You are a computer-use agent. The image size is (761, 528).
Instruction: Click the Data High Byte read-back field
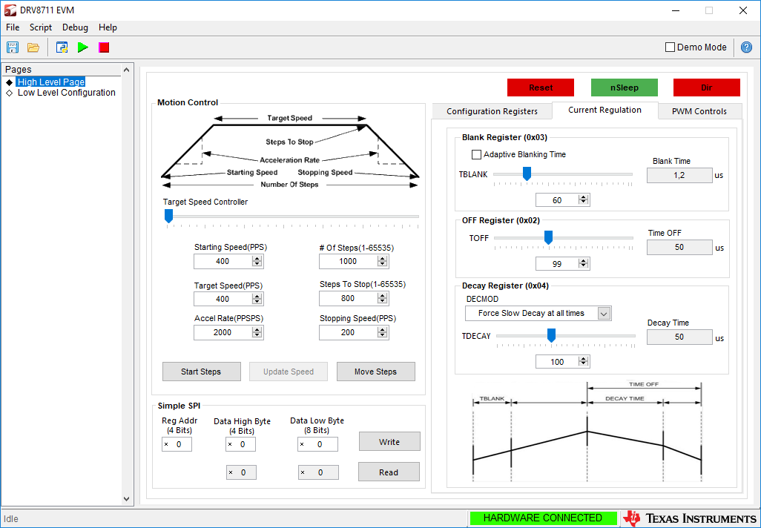pyautogui.click(x=241, y=472)
